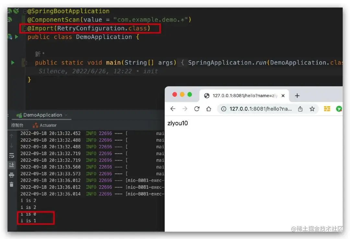Open the yellow grid browser extension
350x239 pixels.
click(327, 109)
